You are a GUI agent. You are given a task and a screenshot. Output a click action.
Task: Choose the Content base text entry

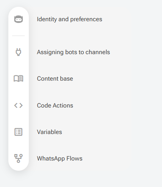[55, 79]
